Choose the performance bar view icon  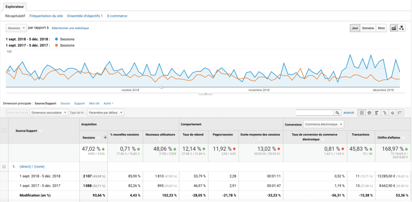click(x=377, y=113)
